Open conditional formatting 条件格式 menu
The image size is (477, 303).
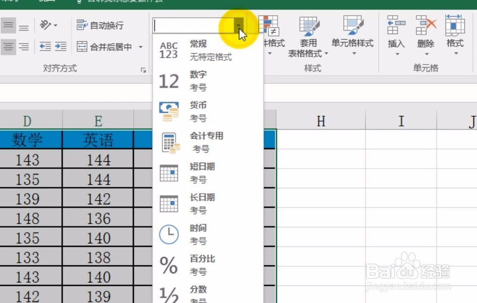point(270,35)
